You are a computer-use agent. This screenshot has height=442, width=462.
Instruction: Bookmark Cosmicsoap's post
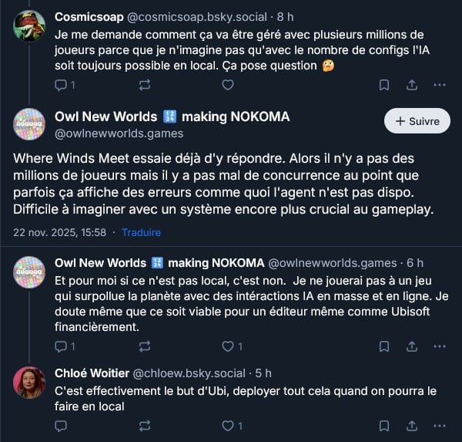384,85
